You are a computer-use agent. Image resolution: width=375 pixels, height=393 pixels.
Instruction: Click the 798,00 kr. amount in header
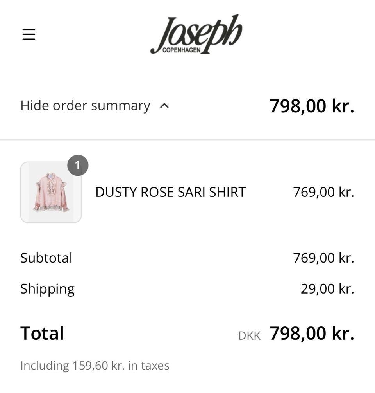click(x=311, y=106)
